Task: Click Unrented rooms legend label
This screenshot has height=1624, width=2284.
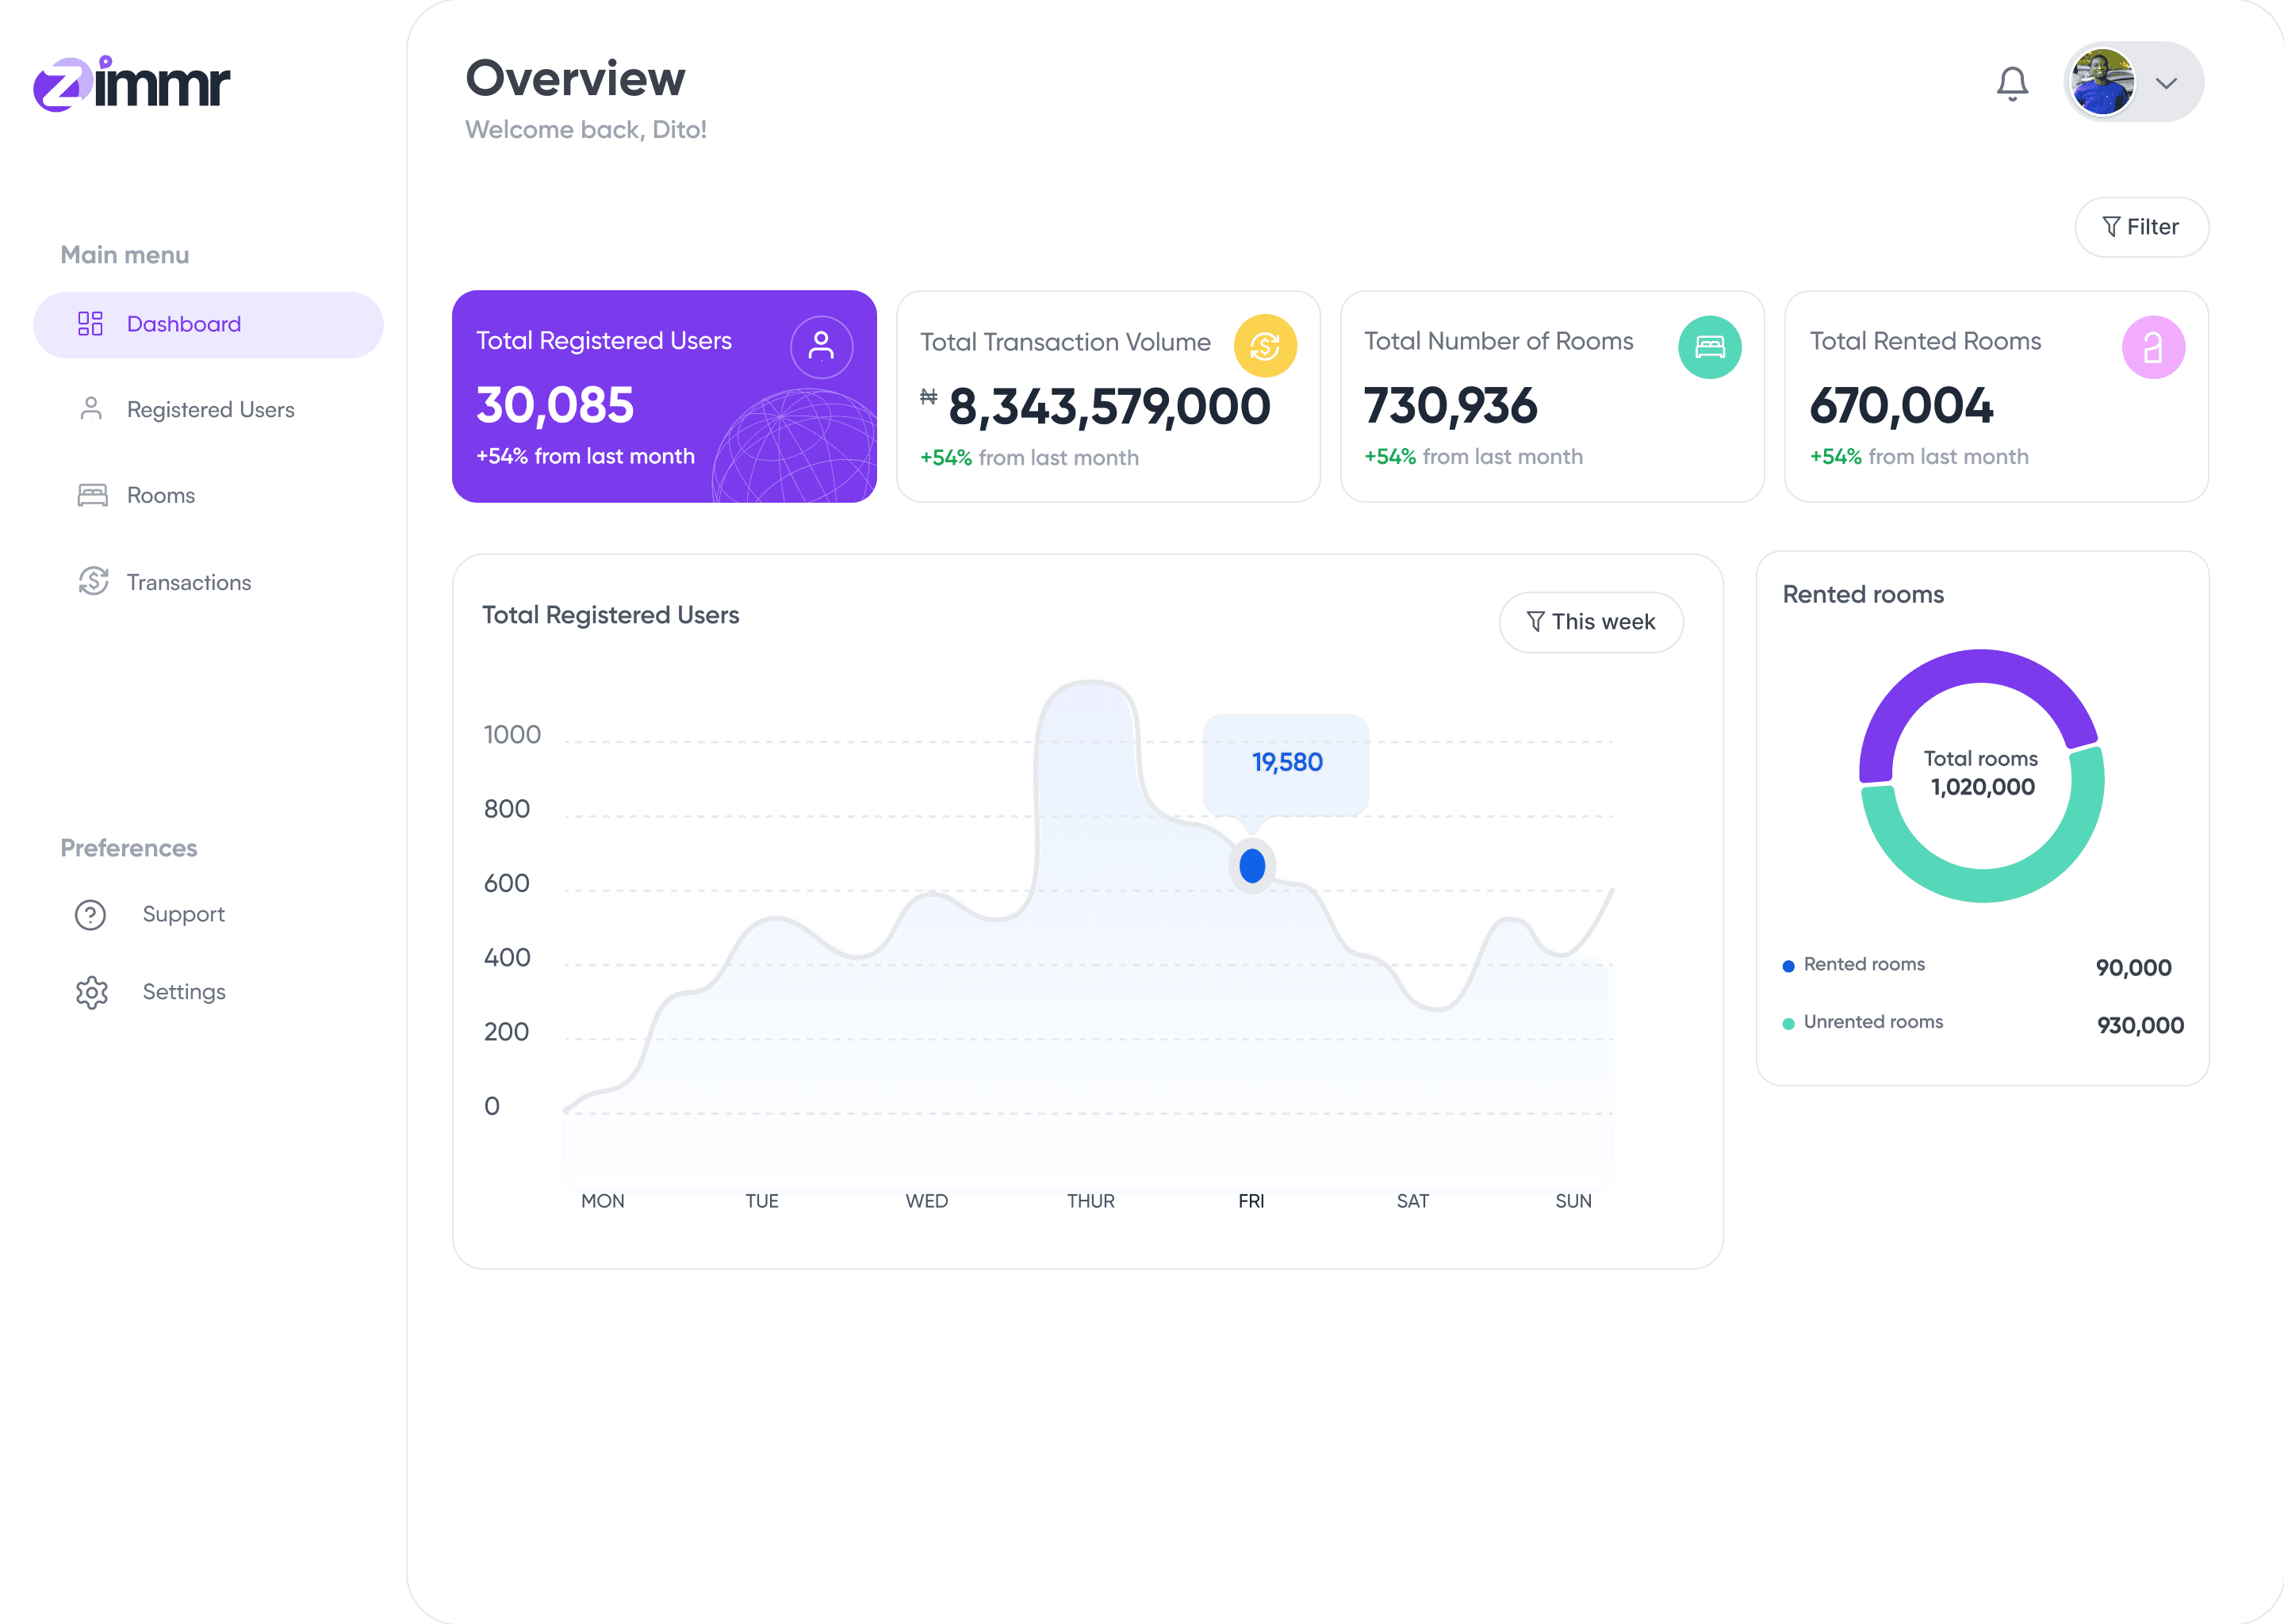Action: 1873,1022
